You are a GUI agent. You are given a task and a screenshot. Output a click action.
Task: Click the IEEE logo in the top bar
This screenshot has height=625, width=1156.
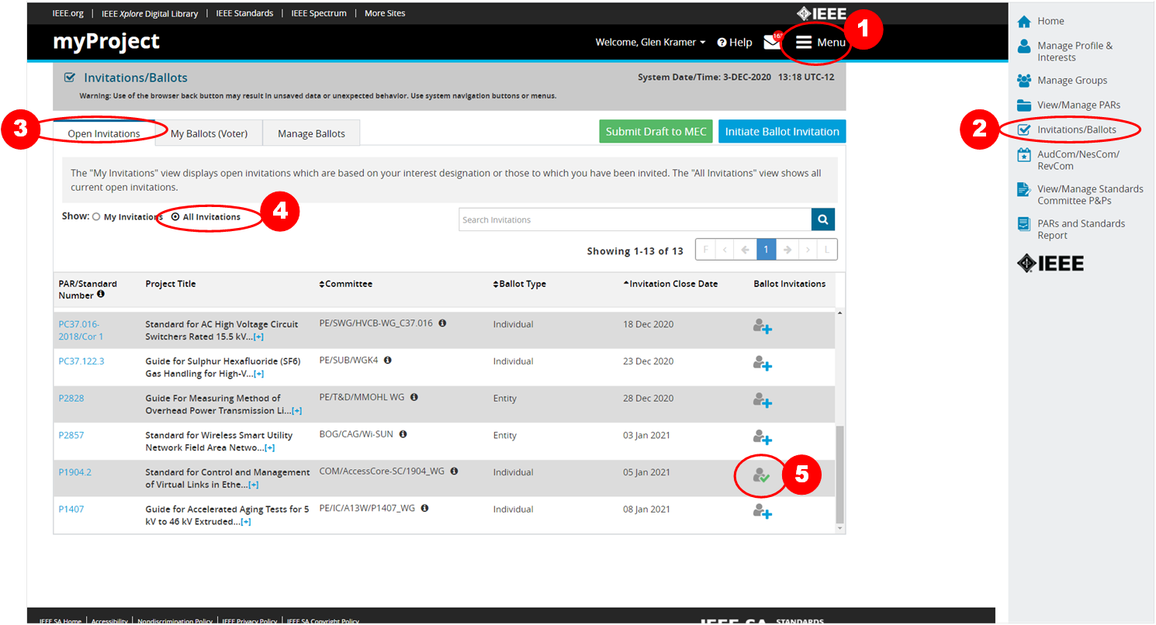point(821,13)
